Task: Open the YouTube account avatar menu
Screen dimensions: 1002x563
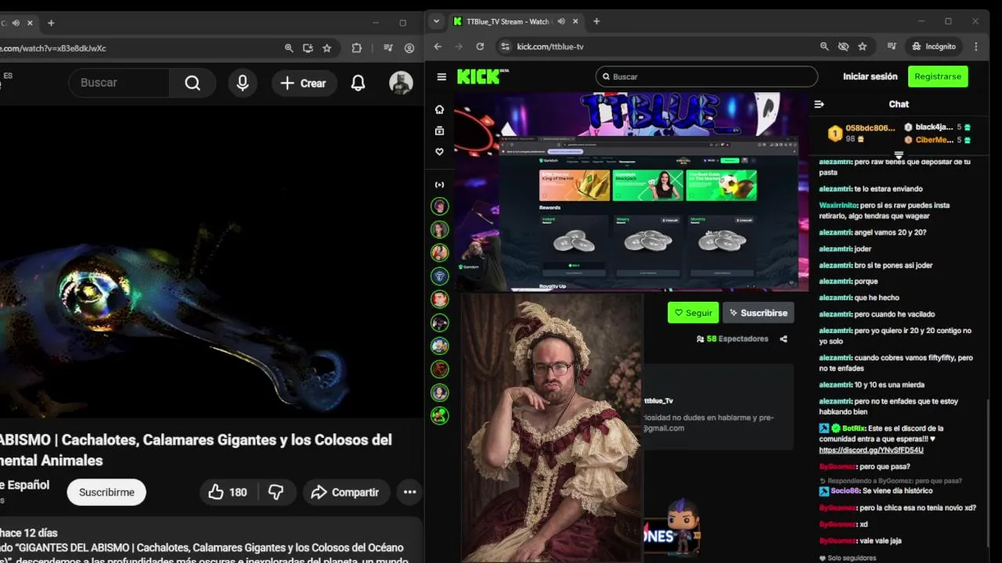Action: pos(401,83)
